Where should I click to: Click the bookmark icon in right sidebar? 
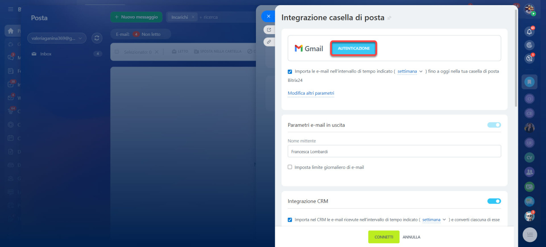pos(529,81)
